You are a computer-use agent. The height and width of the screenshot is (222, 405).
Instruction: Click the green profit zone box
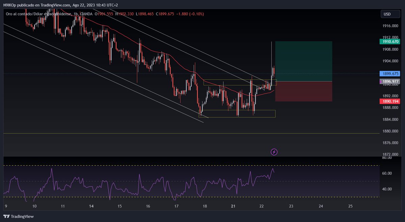tap(304, 61)
